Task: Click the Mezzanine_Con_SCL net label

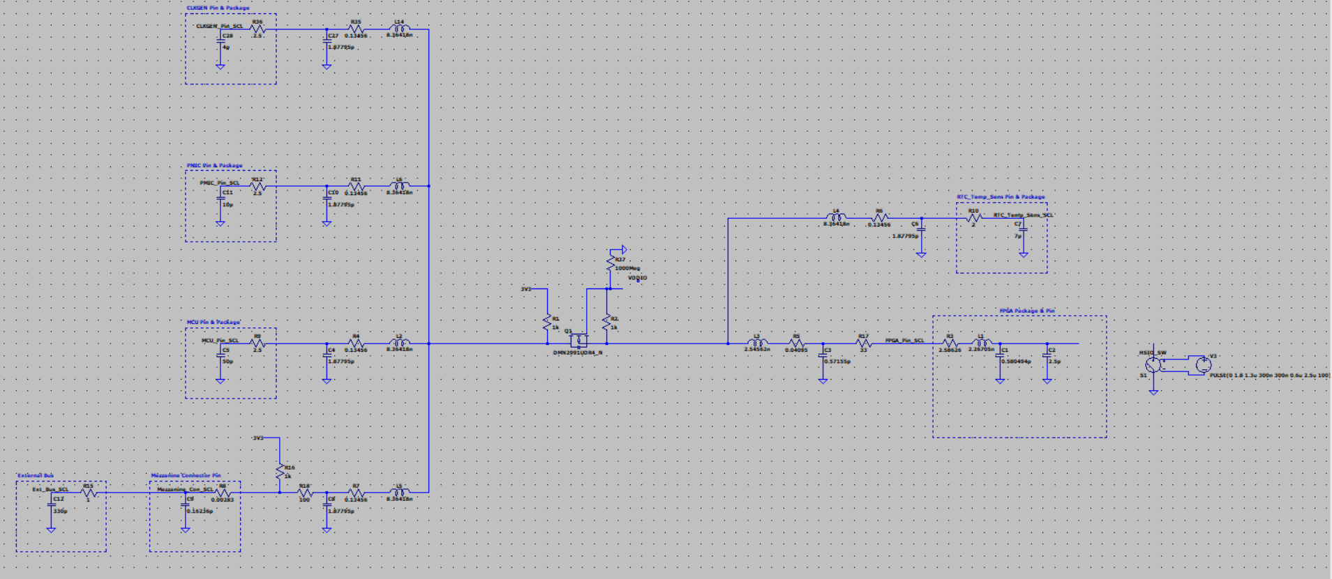Action: click(185, 490)
